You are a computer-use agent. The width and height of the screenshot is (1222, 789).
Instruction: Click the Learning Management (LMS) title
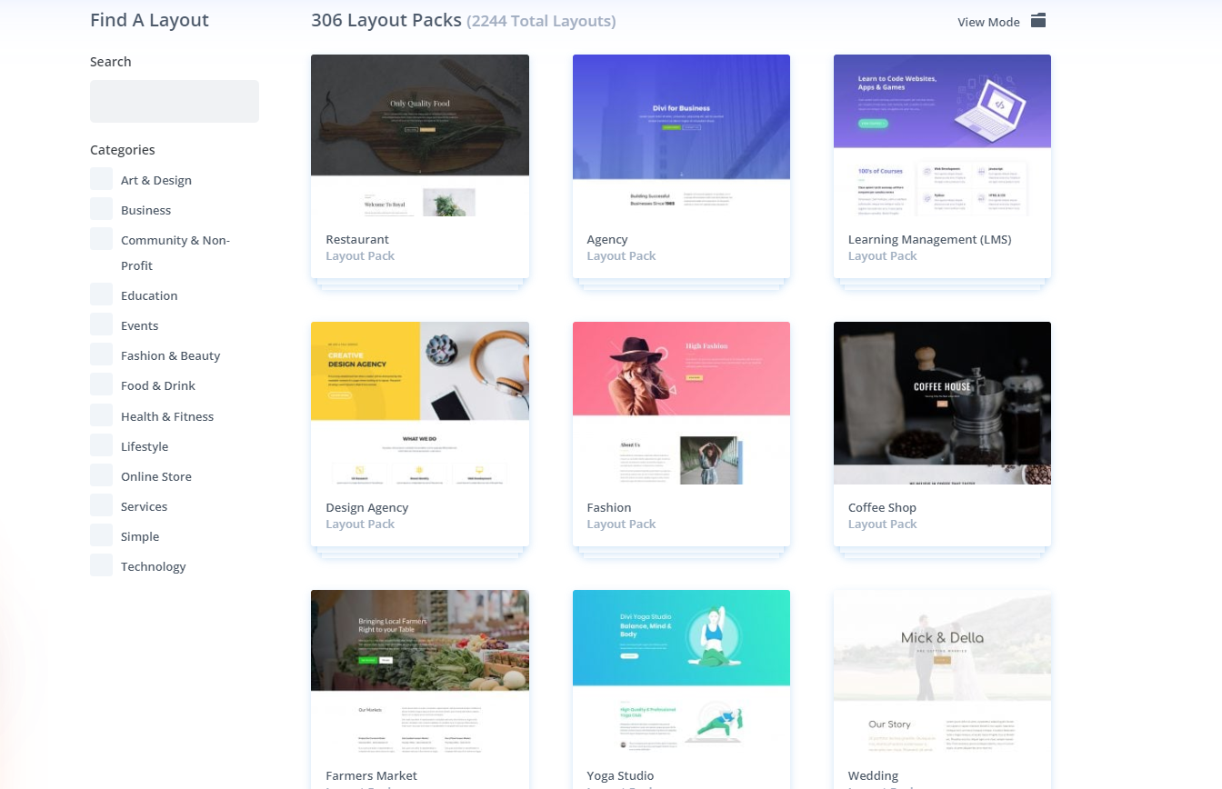pos(929,240)
